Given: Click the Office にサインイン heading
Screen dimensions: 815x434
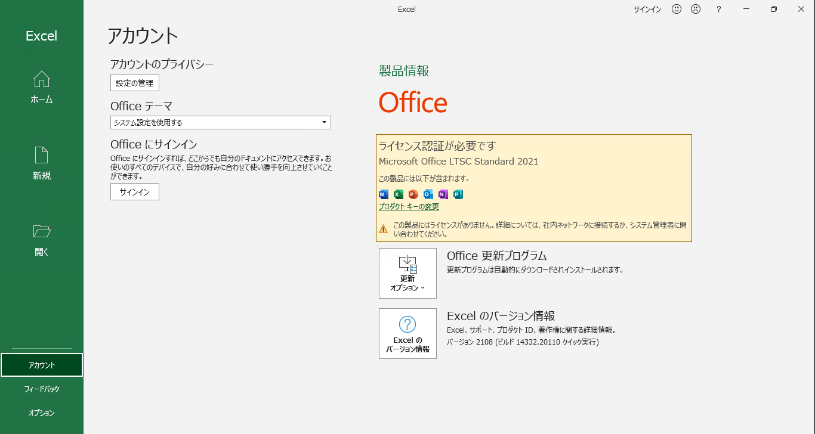Looking at the screenshot, I should point(154,144).
